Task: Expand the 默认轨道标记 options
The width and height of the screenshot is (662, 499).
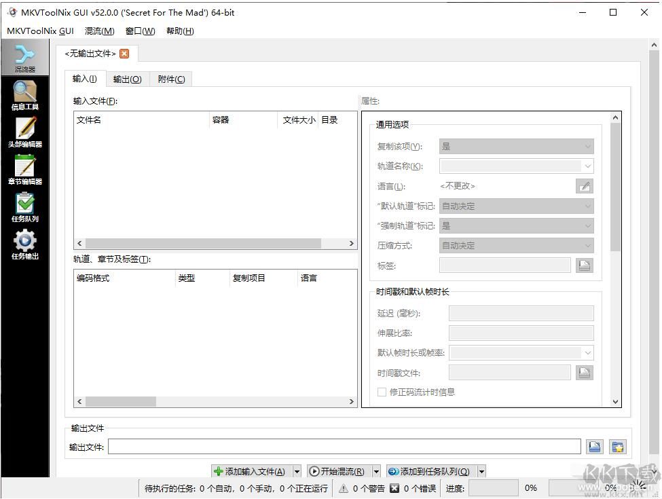Action: [515, 206]
